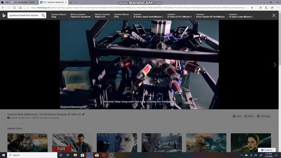The width and height of the screenshot is (281, 158).
Task: Open the browser home page
Action: coord(21,8)
